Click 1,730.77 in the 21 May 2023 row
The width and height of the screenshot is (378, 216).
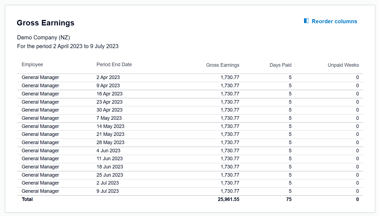click(230, 134)
